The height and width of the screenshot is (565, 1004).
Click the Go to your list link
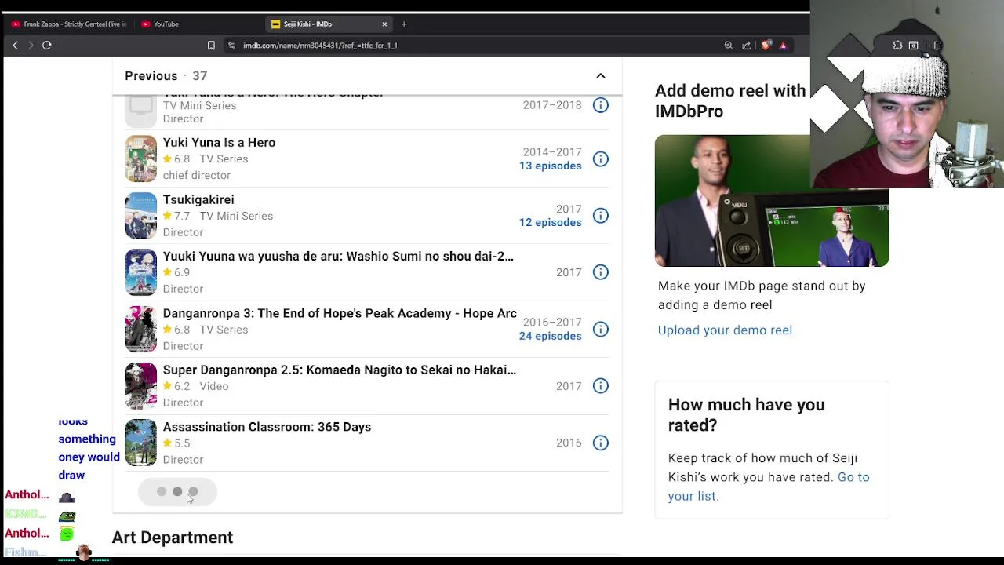[769, 487]
